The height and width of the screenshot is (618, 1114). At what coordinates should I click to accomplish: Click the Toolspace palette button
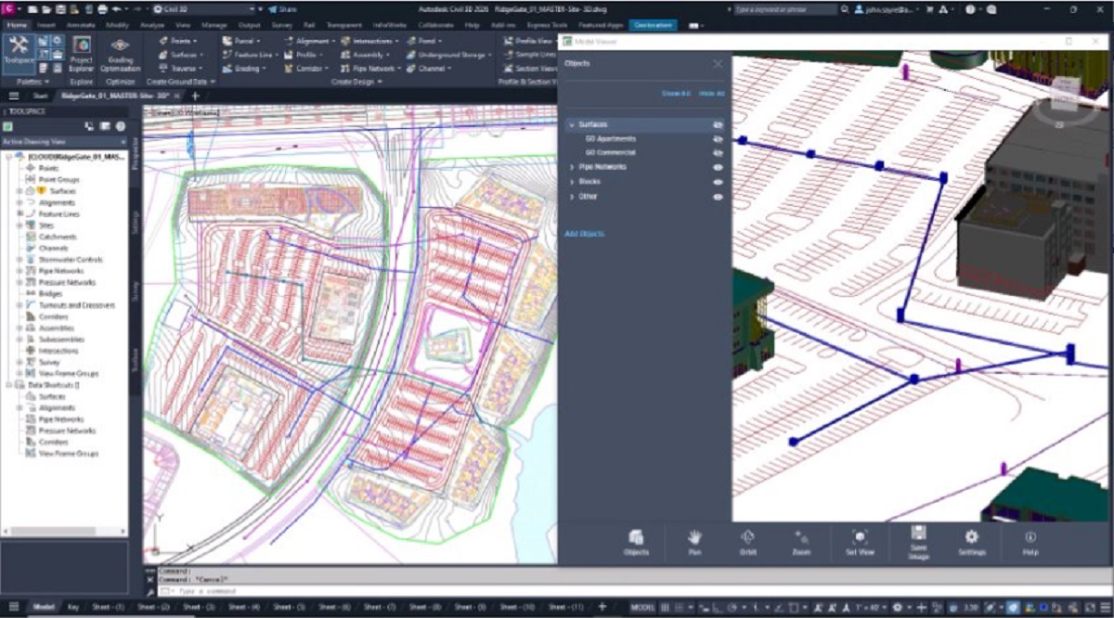18,50
